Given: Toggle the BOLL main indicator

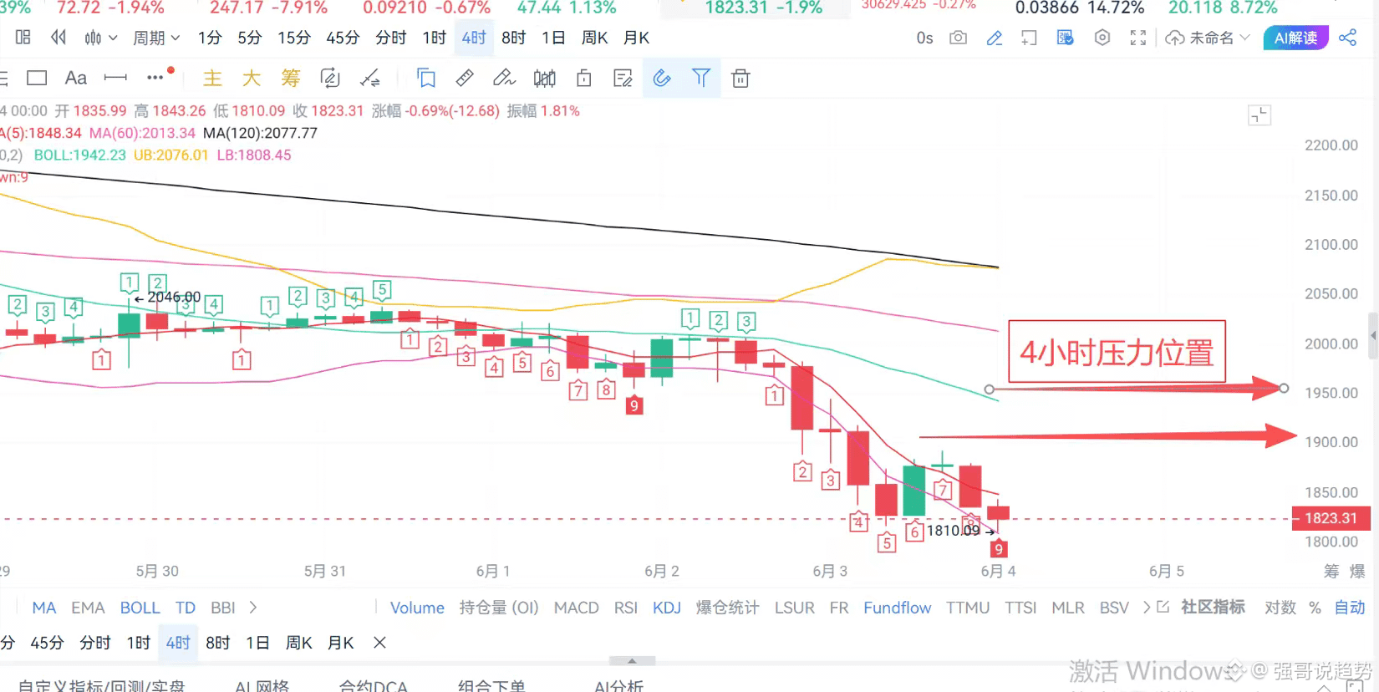Looking at the screenshot, I should pyautogui.click(x=140, y=608).
